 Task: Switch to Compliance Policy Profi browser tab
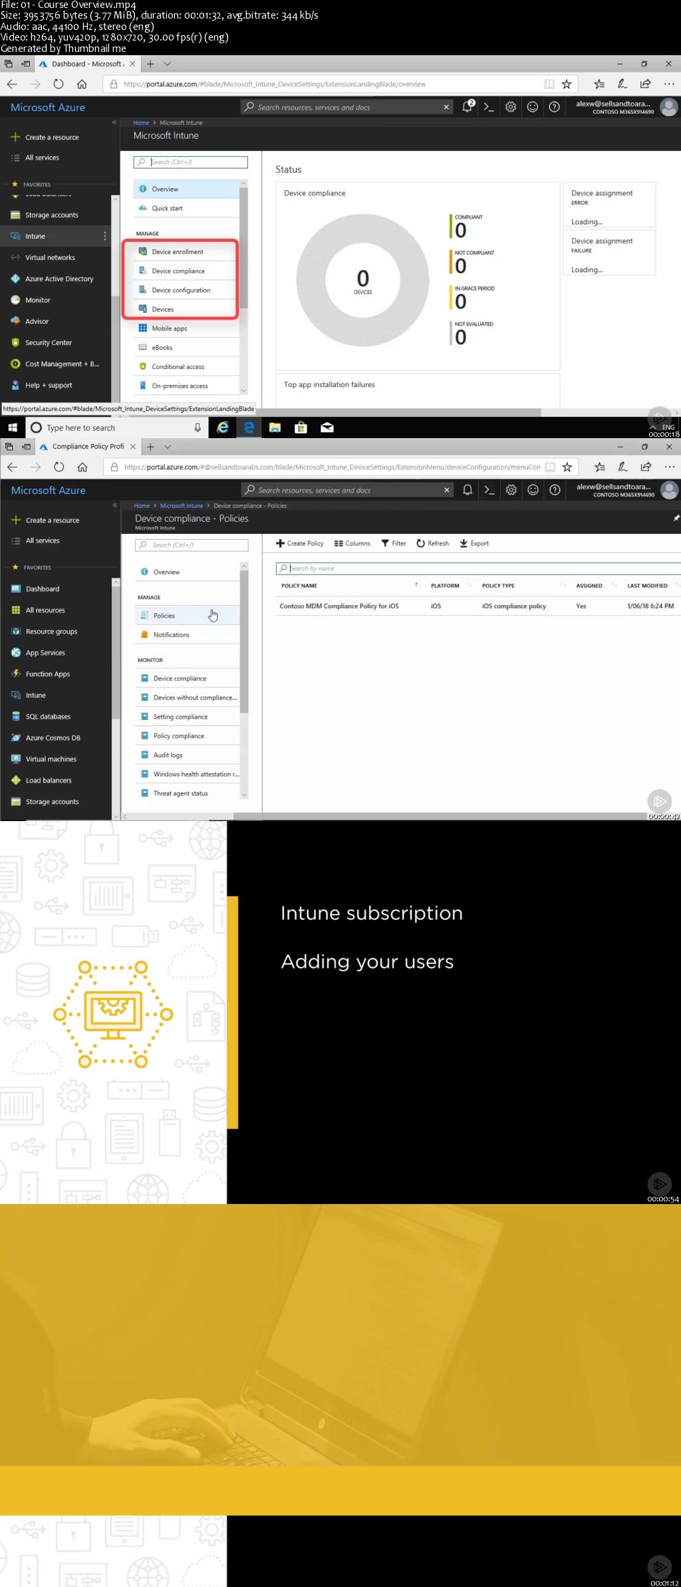click(87, 447)
